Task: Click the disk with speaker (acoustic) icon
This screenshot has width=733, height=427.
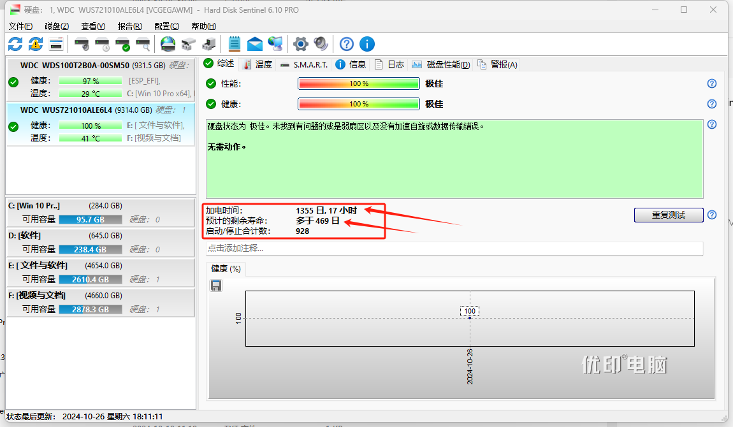Action: 82,45
